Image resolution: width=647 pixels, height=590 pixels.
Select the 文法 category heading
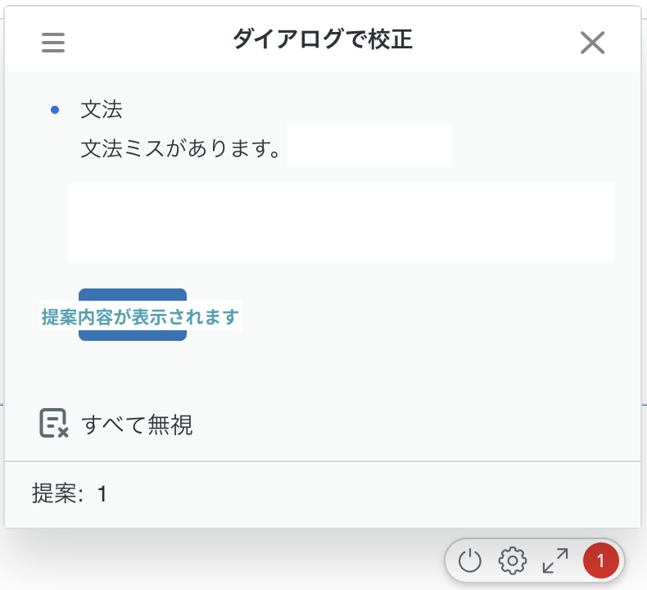[x=102, y=110]
